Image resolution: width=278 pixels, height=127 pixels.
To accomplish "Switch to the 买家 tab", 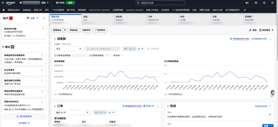I will pos(227,18).
